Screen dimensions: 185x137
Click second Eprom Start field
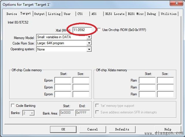click(63, 87)
